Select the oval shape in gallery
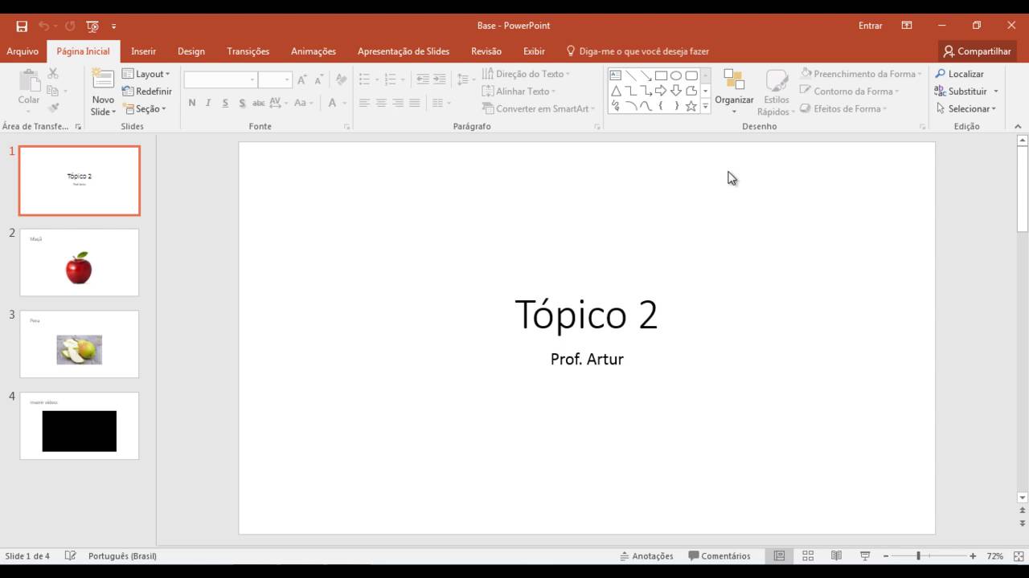Screen dimensions: 1029x578 [x=676, y=75]
